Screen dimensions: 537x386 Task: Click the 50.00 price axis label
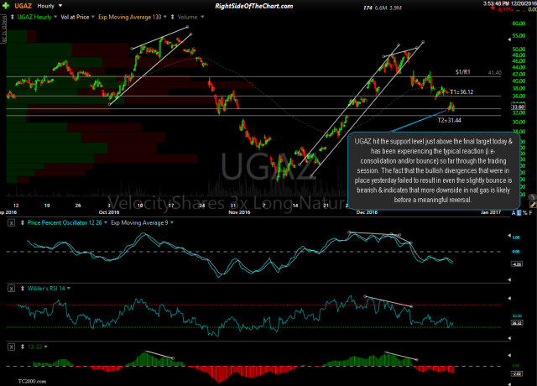tap(519, 49)
